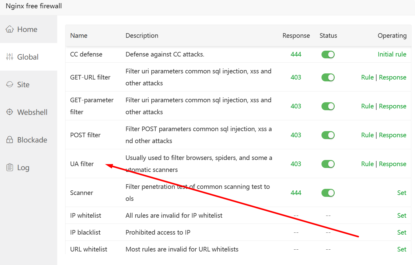Turn off the GET-URL filter switch

(x=328, y=77)
